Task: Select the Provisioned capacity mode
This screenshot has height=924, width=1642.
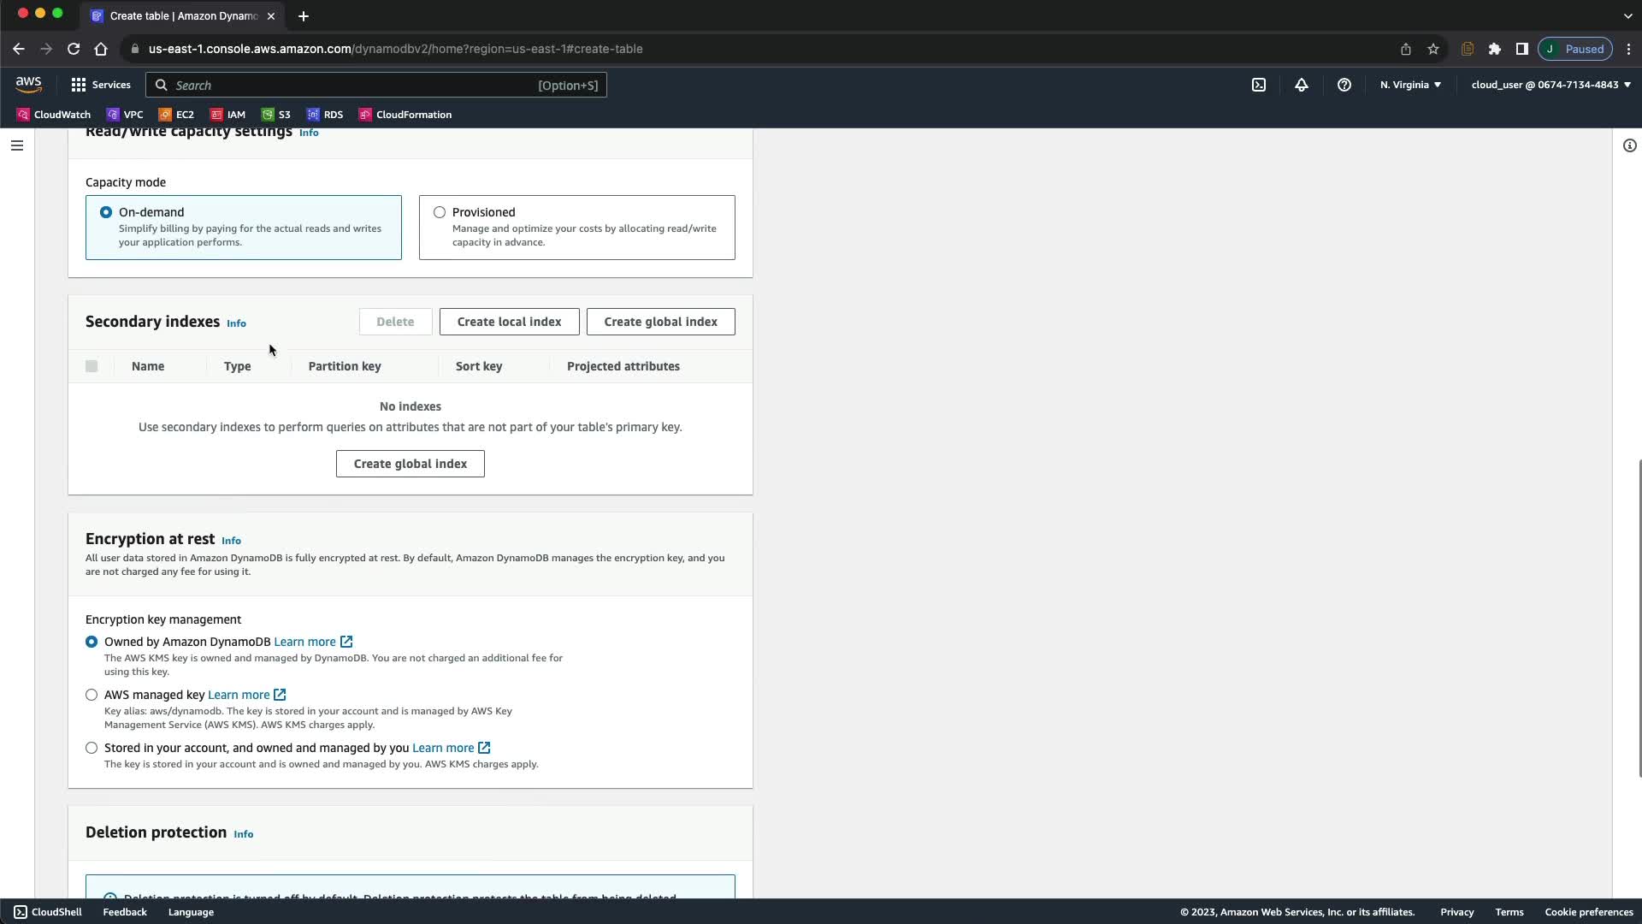Action: pyautogui.click(x=440, y=212)
